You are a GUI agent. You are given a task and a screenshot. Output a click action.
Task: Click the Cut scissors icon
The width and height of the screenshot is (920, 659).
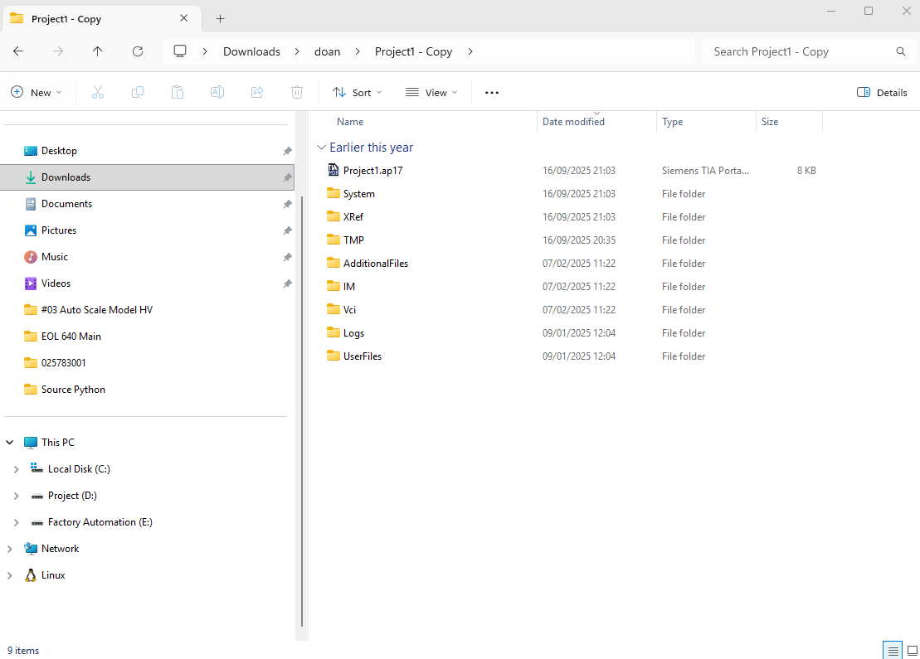[98, 92]
